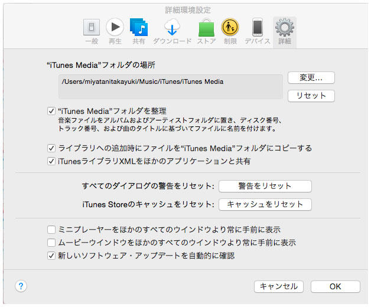Uncheck "iTunes Media"フォルダを整理 checkbox
The height and width of the screenshot is (307, 371).
point(51,110)
